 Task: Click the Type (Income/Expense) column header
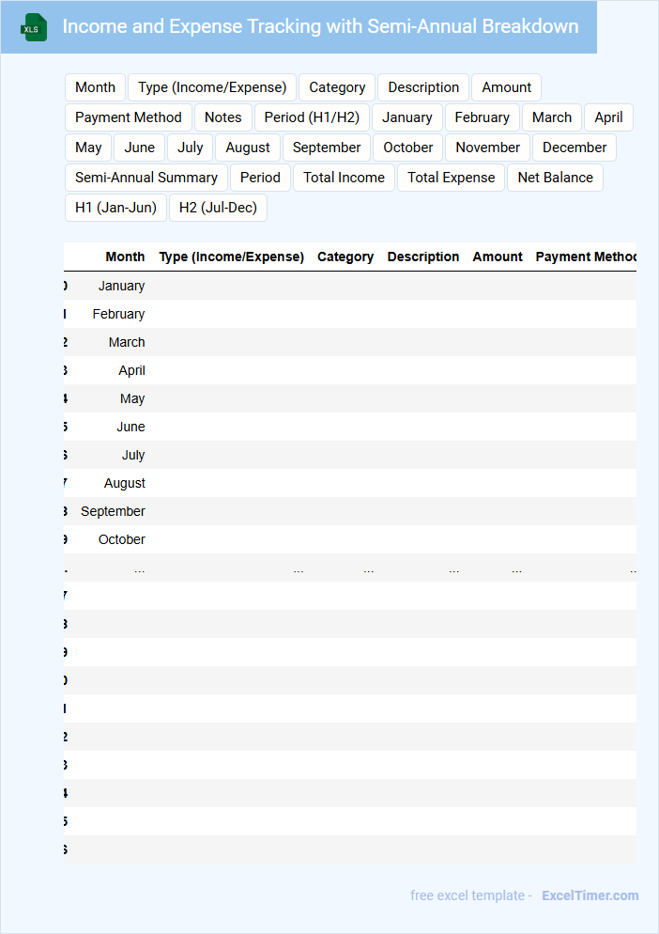tap(232, 257)
